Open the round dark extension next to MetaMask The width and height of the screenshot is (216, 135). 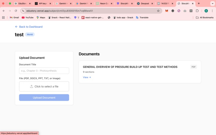tap(173, 11)
